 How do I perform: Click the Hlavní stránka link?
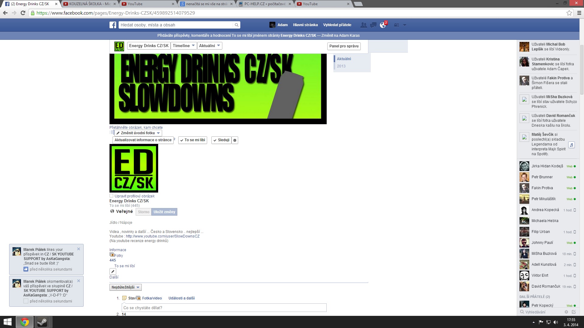[x=305, y=25]
